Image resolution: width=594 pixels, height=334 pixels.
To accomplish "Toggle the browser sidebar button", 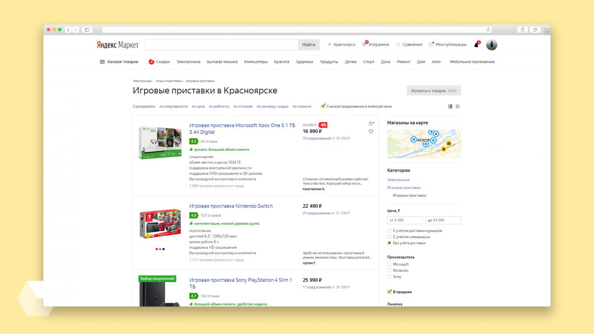I will coord(87,30).
